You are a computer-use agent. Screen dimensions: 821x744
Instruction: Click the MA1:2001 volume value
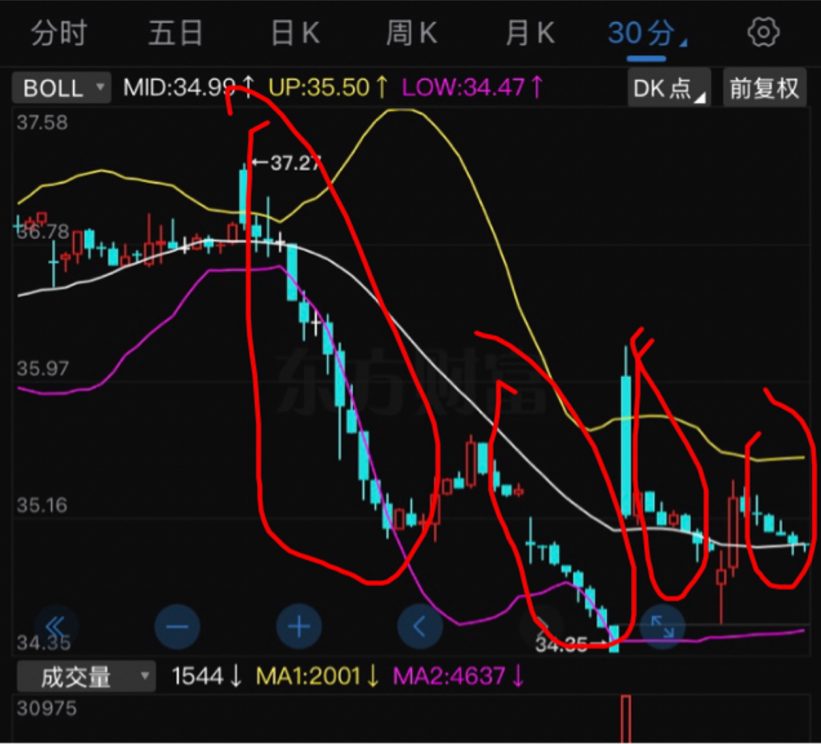tap(317, 676)
